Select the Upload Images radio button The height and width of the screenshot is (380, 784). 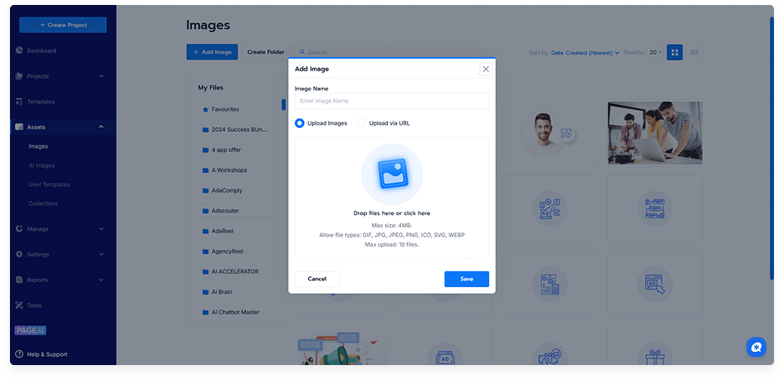point(300,123)
